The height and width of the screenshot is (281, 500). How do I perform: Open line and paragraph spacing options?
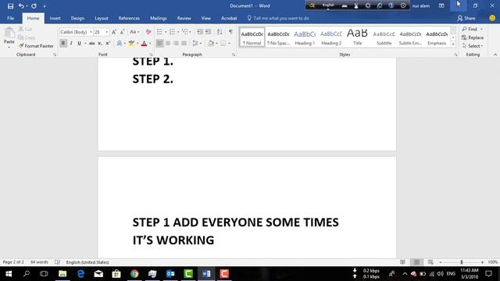coord(197,43)
